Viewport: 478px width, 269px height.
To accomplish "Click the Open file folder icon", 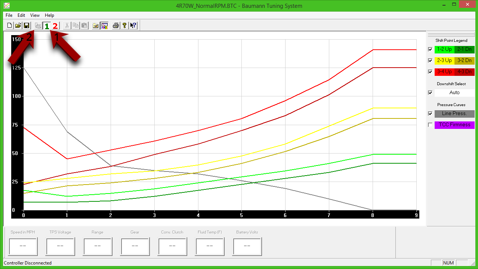I will [18, 25].
